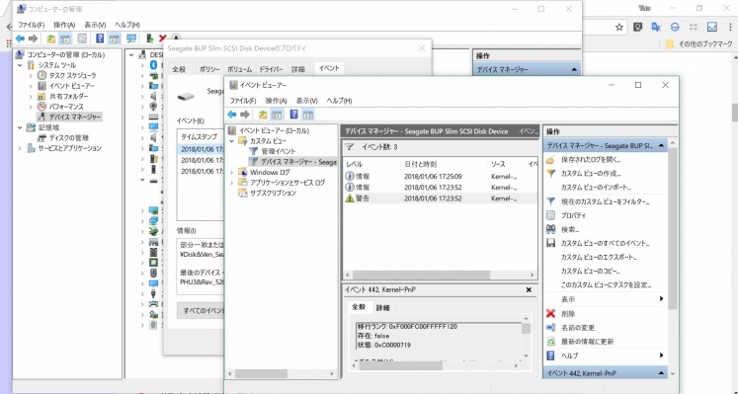The width and height of the screenshot is (738, 394).
Task: Click the Forward arrow in Computer Management toolbar
Action: point(33,39)
